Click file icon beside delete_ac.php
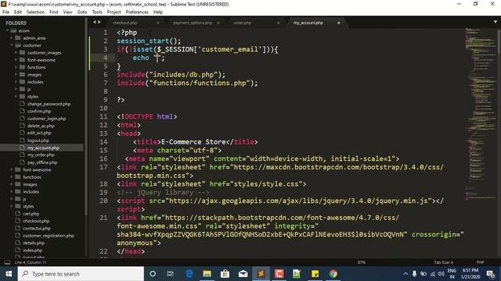501x281 pixels. (22, 126)
